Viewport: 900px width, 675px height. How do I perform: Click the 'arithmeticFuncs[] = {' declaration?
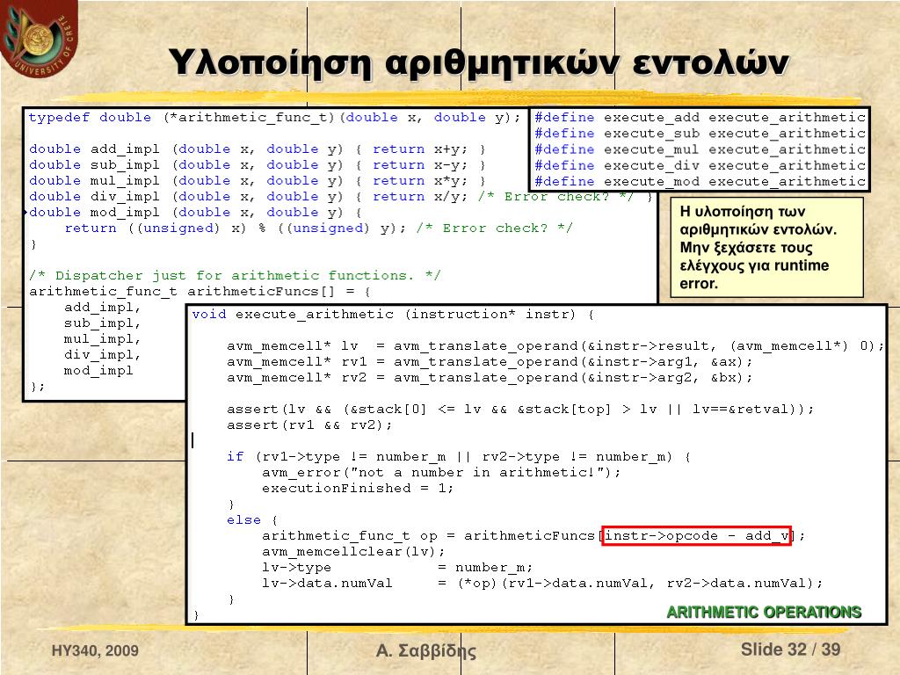coord(200,292)
